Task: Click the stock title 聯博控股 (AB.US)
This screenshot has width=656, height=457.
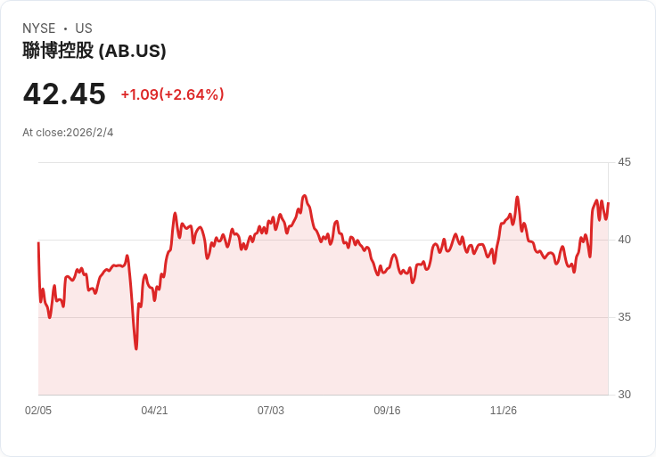Action: pos(94,51)
